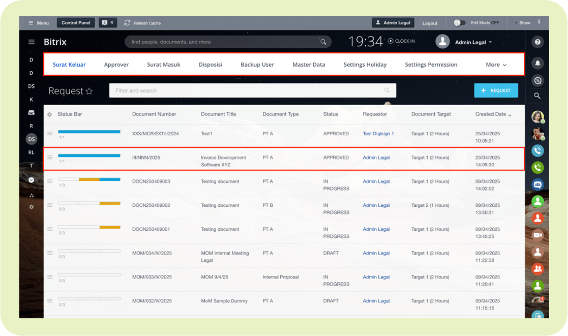Pin the admin toolbar with pin icon
568x336 pixels.
point(539,22)
